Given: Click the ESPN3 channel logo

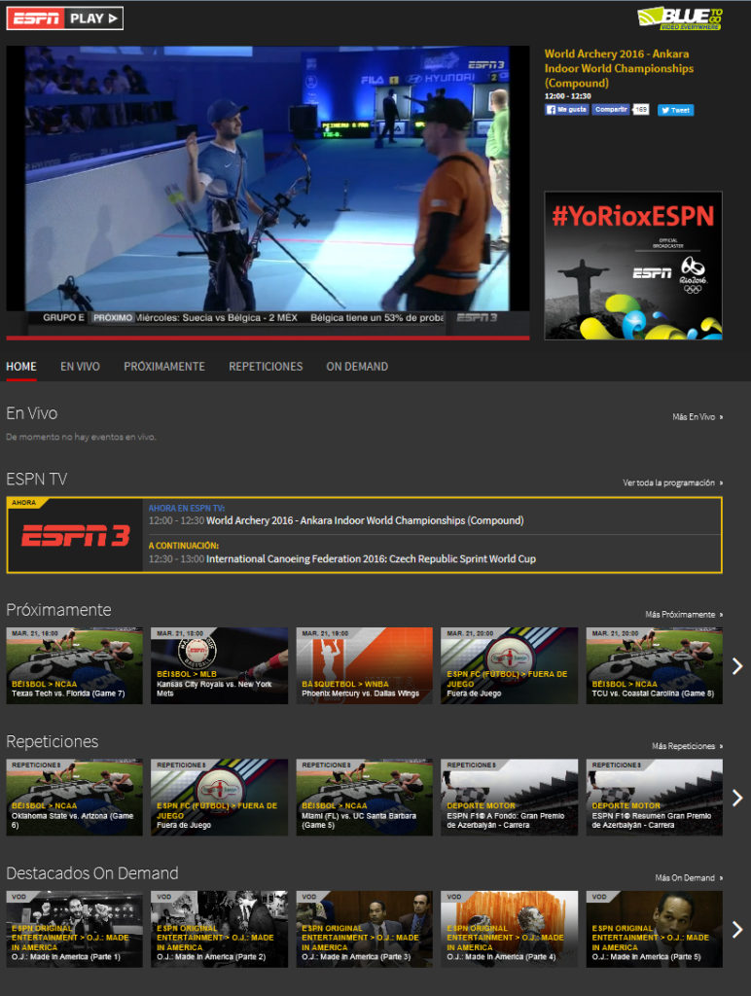Looking at the screenshot, I should 75,536.
